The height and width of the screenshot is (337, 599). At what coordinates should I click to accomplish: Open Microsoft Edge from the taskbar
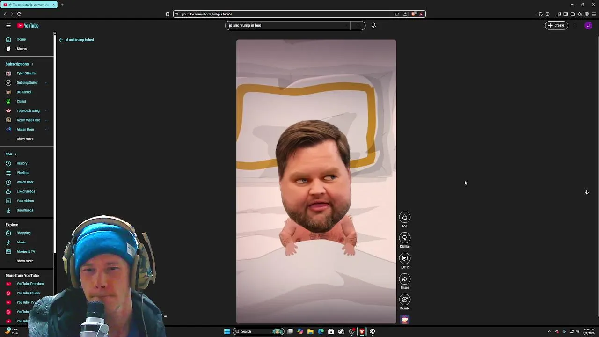point(321,331)
